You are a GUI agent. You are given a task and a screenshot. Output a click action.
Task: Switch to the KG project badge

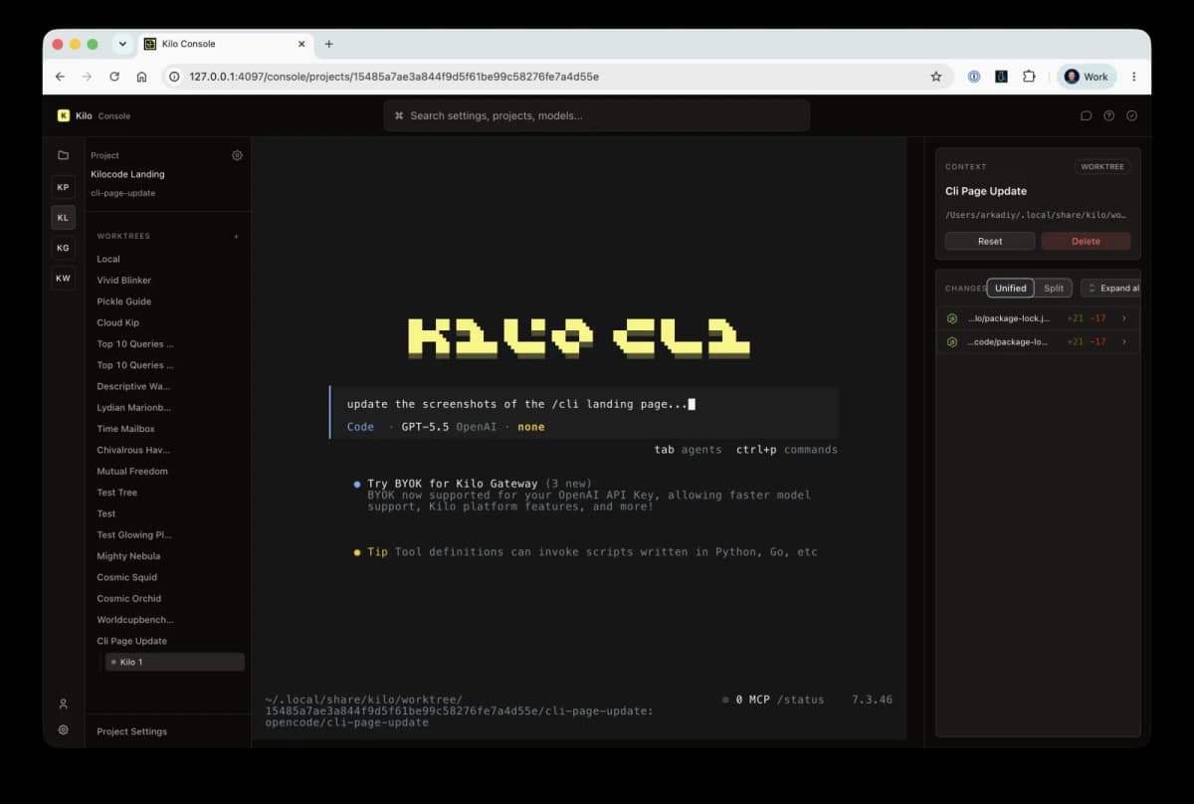click(x=64, y=248)
